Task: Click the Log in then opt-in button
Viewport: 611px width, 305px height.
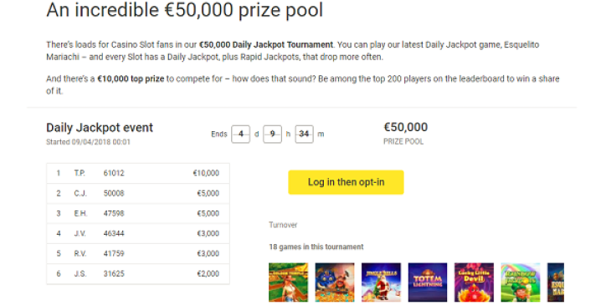Action: [346, 182]
